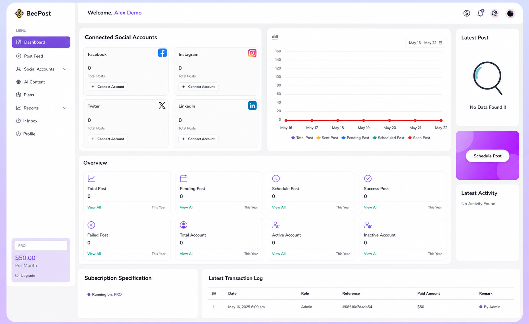Click the Facebook logo icon
Viewport: 529px width, 324px height.
[162, 53]
